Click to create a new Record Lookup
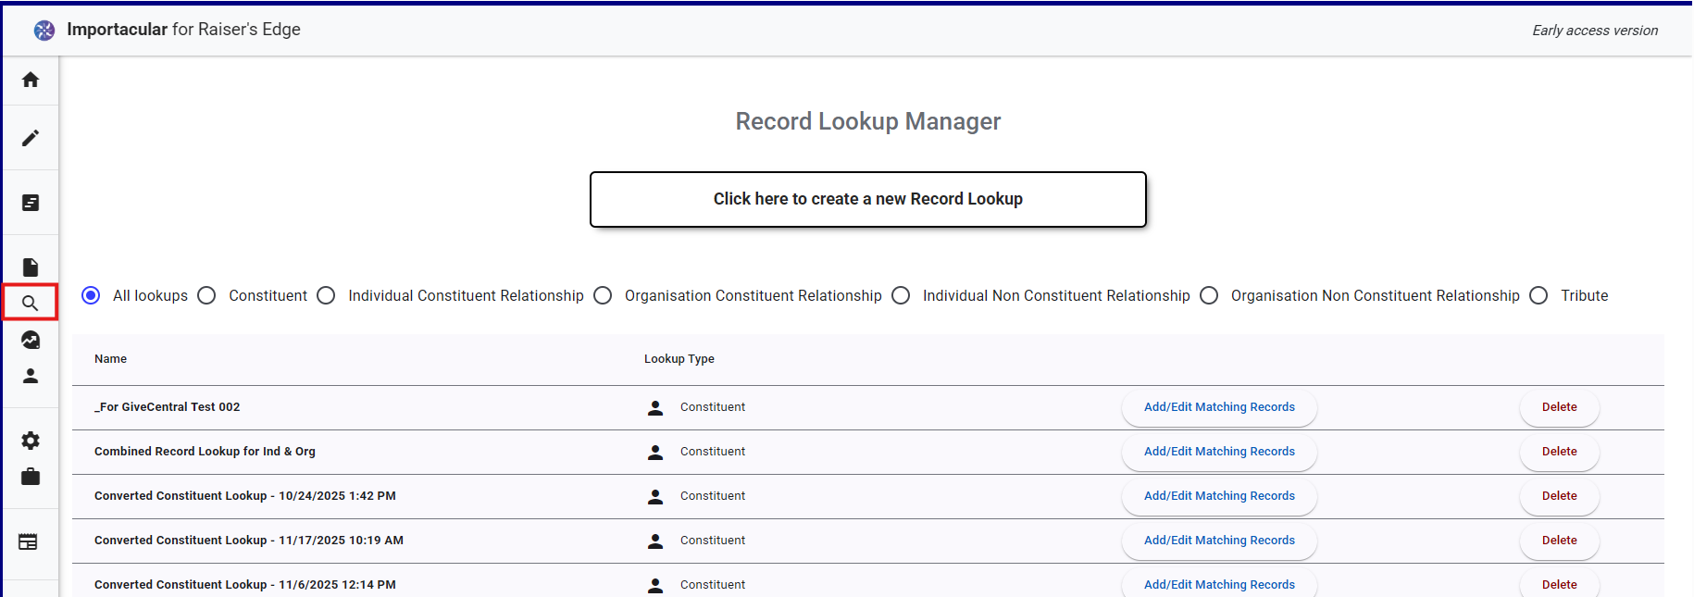This screenshot has height=597, width=1694. tap(867, 199)
